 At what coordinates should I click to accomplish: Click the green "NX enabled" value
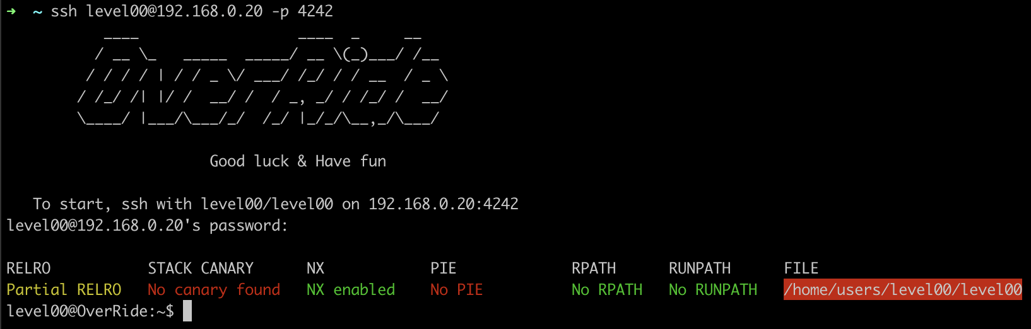pos(351,290)
